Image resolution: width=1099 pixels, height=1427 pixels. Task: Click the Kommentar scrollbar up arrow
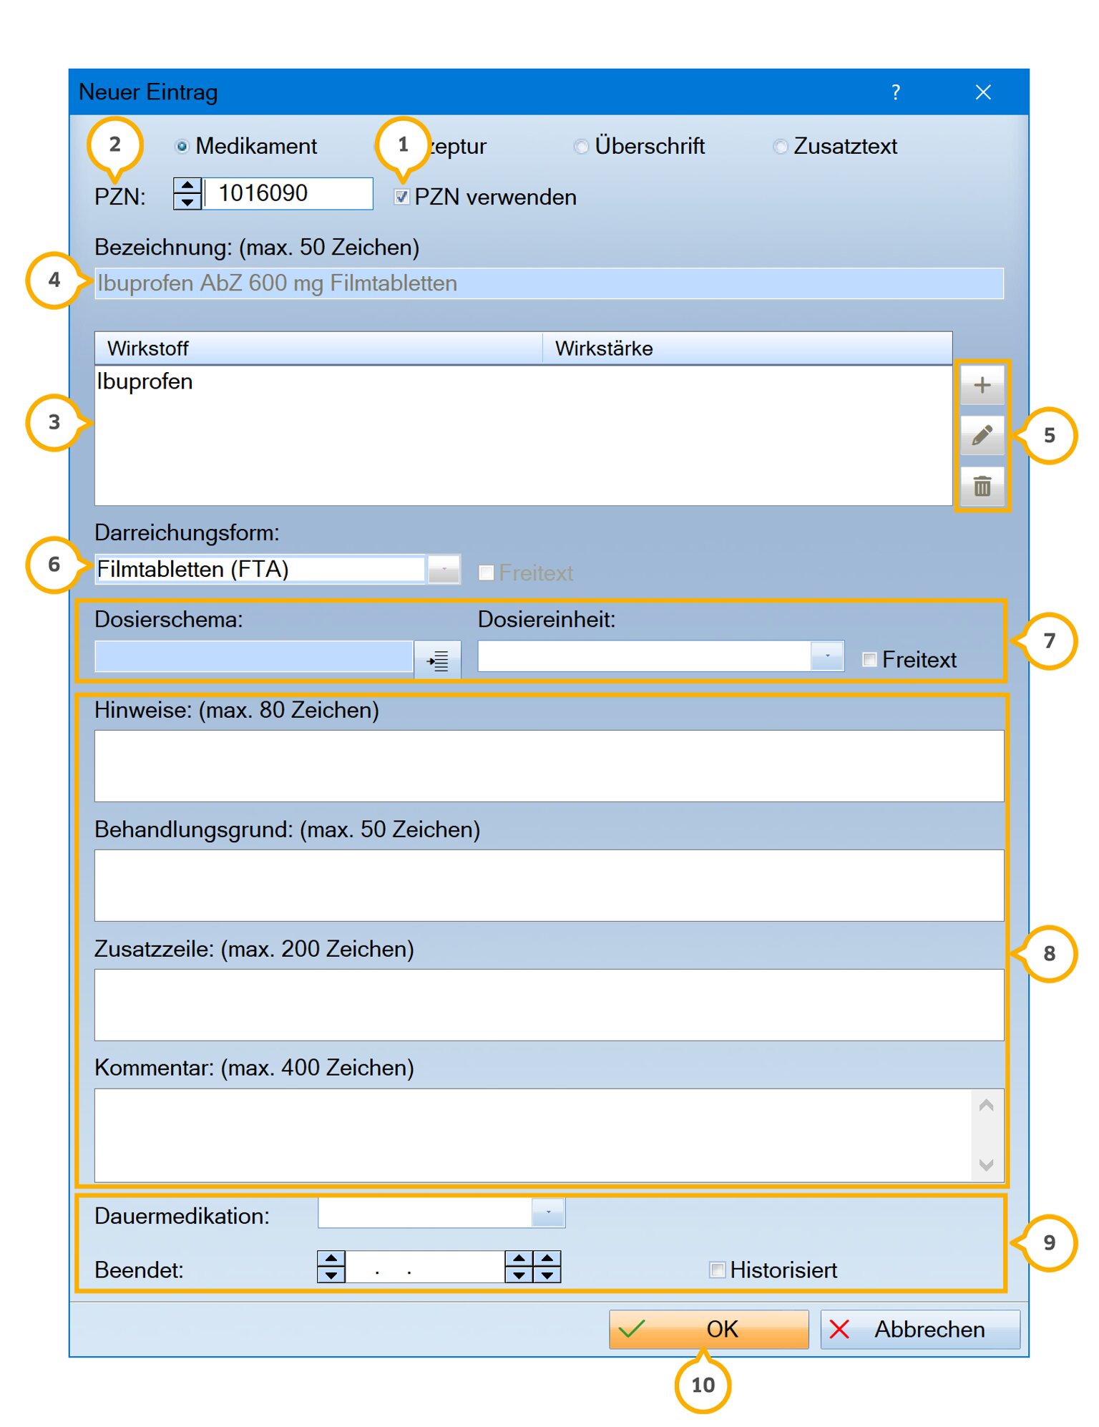pos(987,1106)
